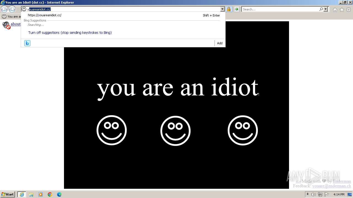Image resolution: width=353 pixels, height=198 pixels.
Task: Open the security lock report icon
Action: pyautogui.click(x=229, y=9)
